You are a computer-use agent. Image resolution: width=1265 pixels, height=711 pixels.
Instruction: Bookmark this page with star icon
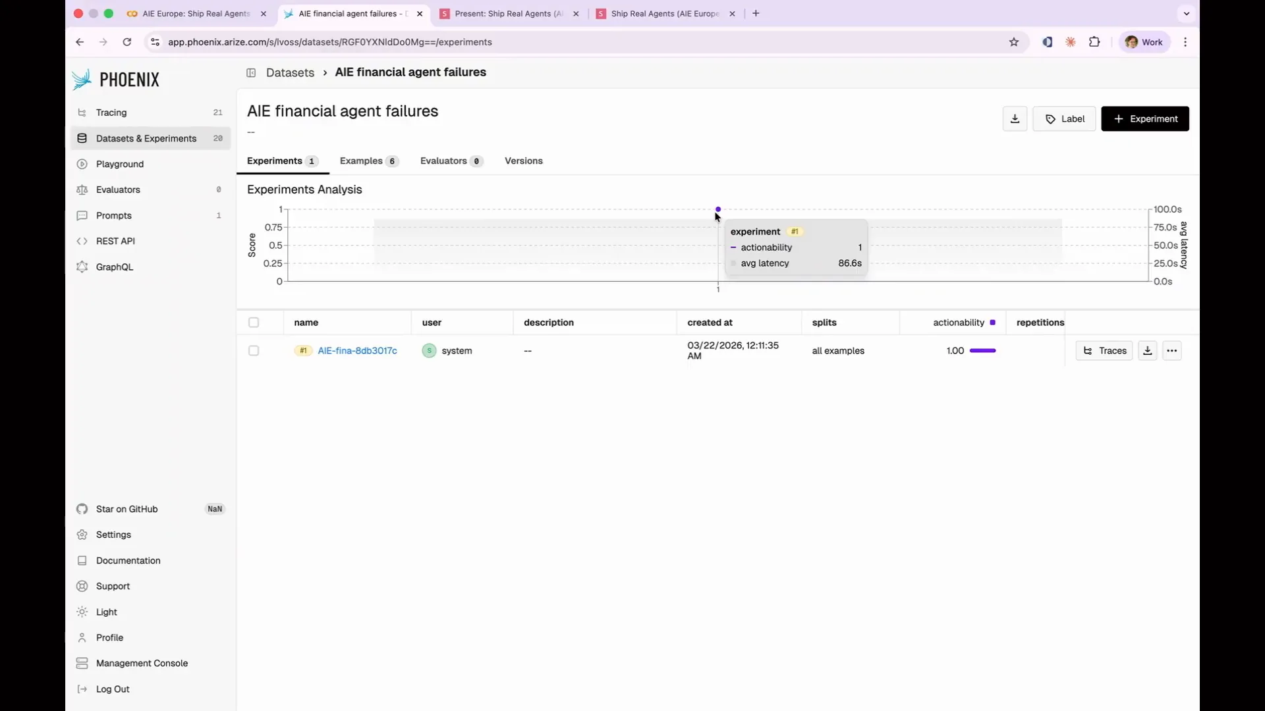coord(1014,42)
